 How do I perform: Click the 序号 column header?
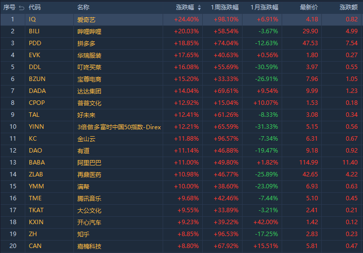tap(9, 7)
